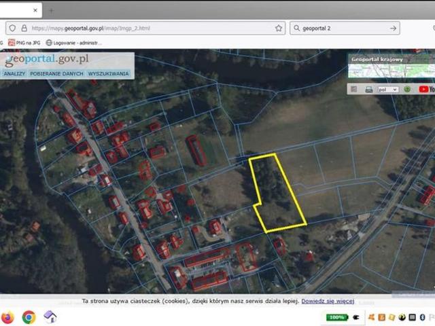
Task: Click the grid icon left of printer
Action: click(x=353, y=89)
